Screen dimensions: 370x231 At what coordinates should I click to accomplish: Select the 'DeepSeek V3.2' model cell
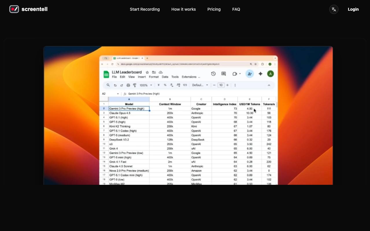click(129, 140)
